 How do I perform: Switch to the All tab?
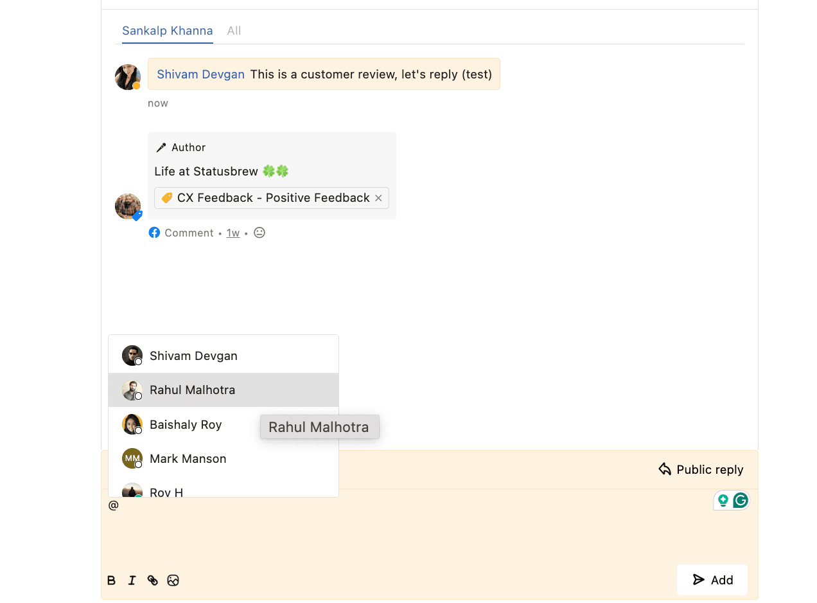tap(234, 31)
